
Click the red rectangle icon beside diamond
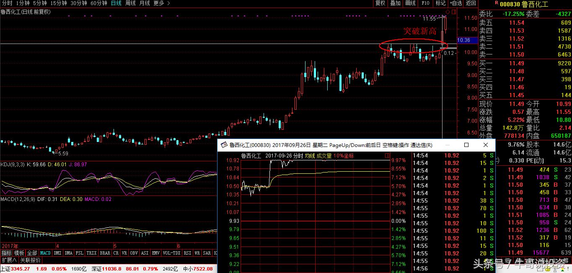point(453,12)
